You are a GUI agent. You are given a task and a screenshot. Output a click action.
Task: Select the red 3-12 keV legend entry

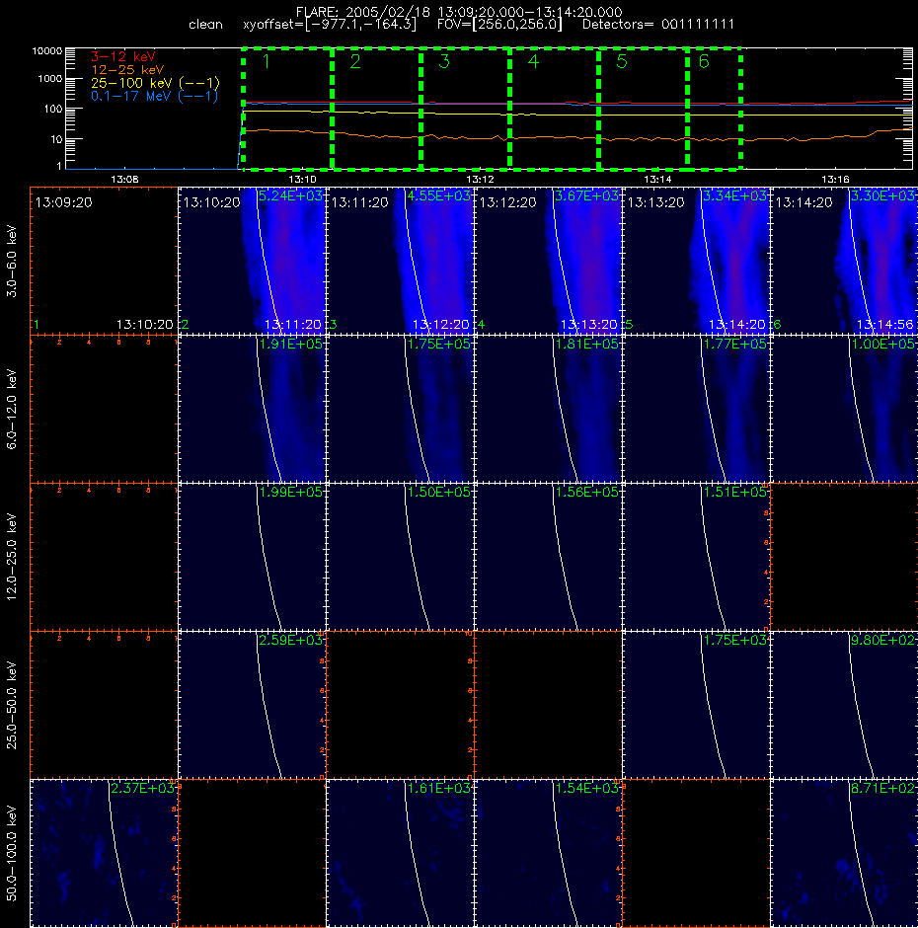[x=122, y=56]
